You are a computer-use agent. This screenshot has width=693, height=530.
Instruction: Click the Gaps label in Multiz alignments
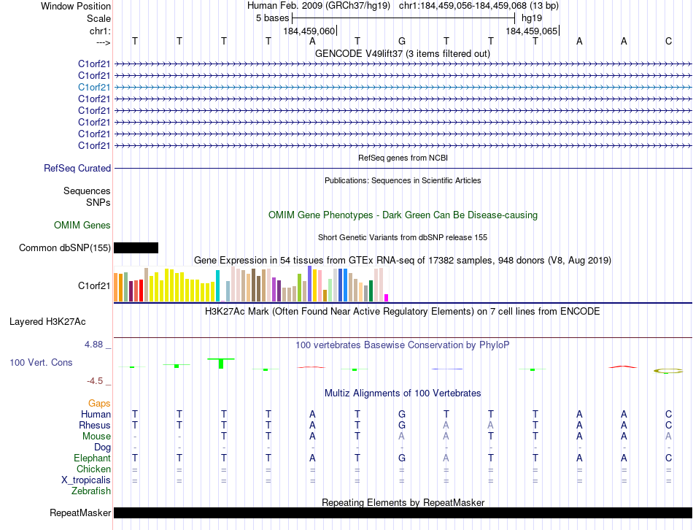pos(99,403)
